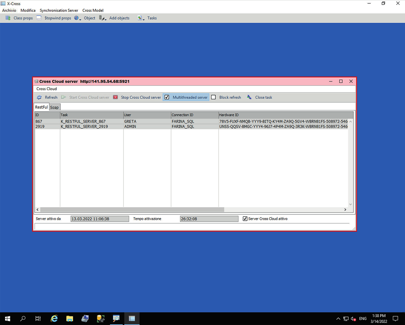Open taskbar Search
The height and width of the screenshot is (325, 405).
point(23,318)
